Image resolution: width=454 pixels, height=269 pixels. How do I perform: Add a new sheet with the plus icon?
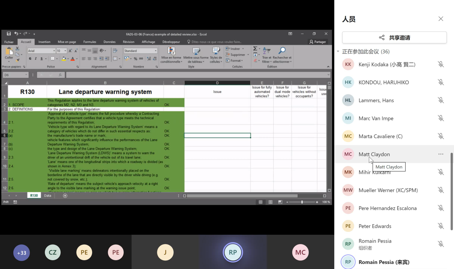coord(65,196)
